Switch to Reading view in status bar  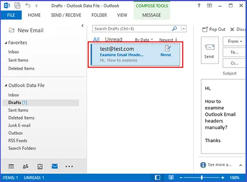[171, 177]
